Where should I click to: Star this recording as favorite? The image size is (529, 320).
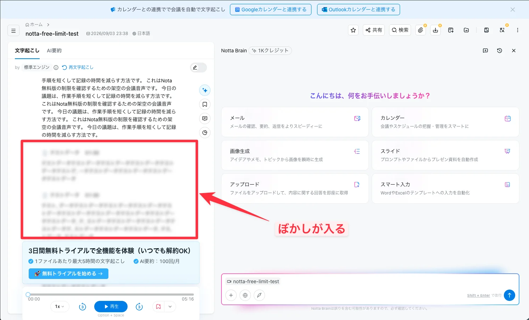(x=353, y=30)
